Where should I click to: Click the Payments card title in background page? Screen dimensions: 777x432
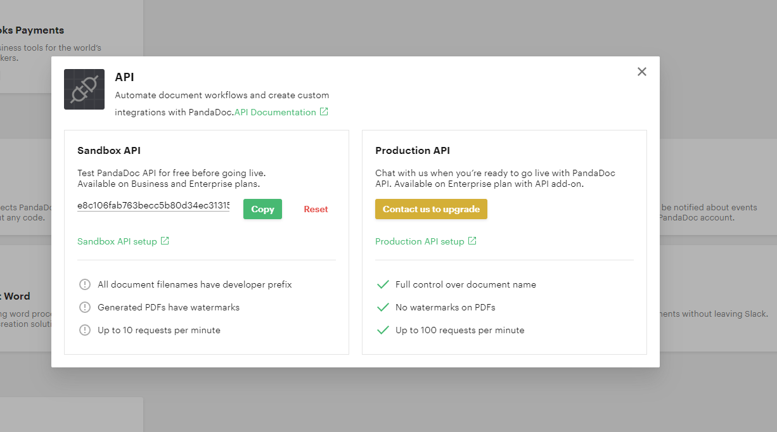(32, 30)
